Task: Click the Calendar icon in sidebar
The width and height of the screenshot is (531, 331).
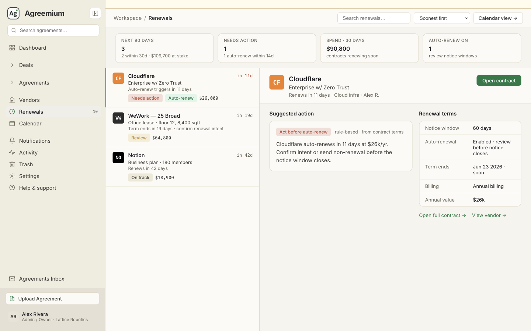Action: pyautogui.click(x=12, y=124)
